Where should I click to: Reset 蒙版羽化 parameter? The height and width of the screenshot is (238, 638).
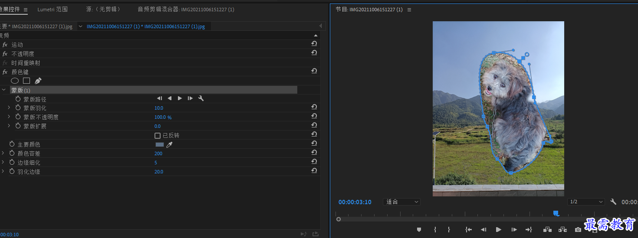coord(314,107)
